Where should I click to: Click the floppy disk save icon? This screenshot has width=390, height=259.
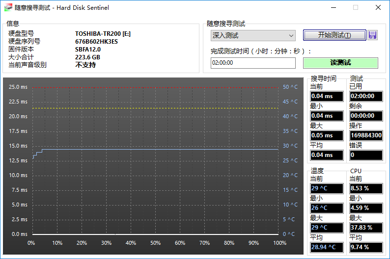[x=373, y=35]
